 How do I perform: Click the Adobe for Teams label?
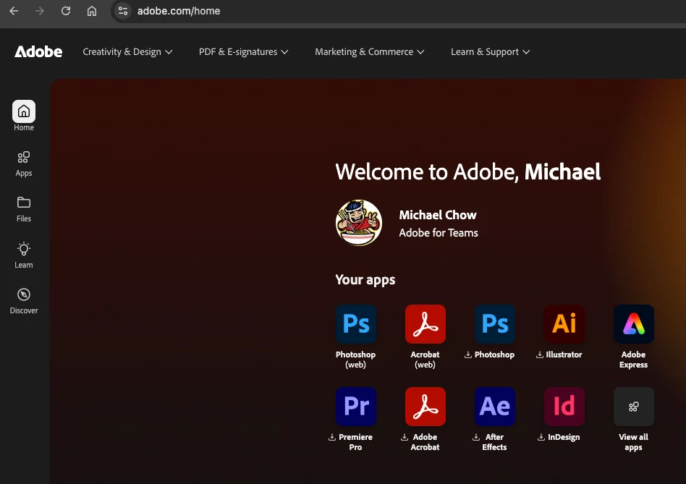tap(439, 233)
